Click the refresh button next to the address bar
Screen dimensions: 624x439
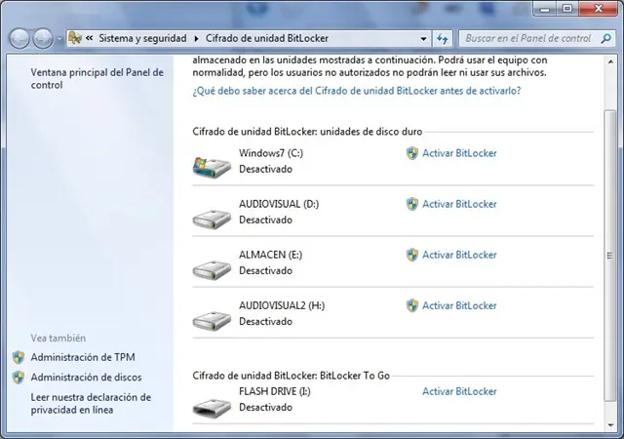click(442, 39)
